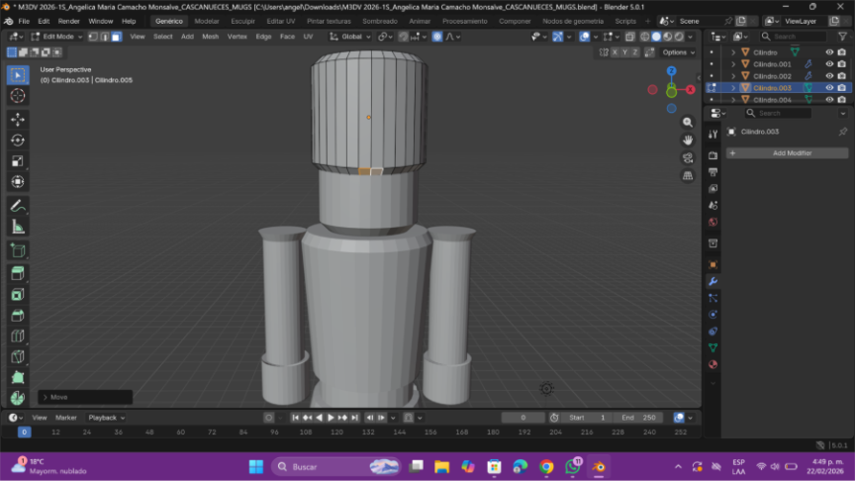This screenshot has width=855, height=481.
Task: Select the Cursor tool
Action: coord(18,96)
